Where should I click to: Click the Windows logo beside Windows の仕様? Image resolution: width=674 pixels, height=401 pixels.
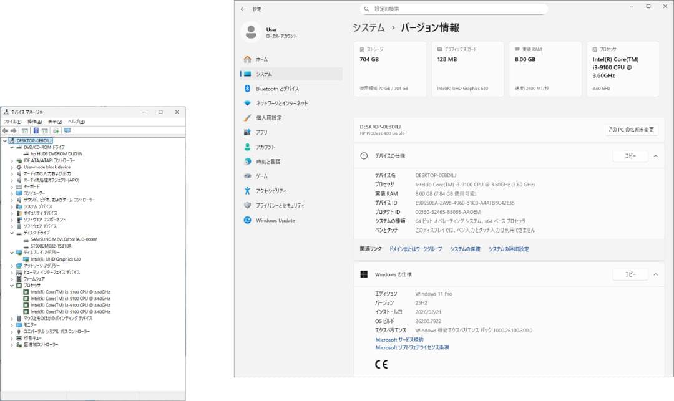pyautogui.click(x=364, y=274)
